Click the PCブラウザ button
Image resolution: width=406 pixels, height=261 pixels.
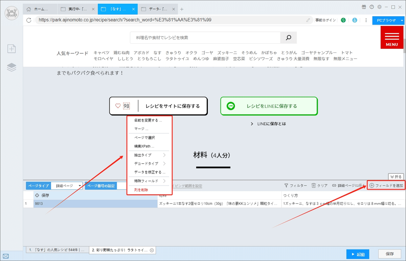386,20
